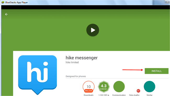
Task: Play the hike messenger preview video
Action: point(93,30)
